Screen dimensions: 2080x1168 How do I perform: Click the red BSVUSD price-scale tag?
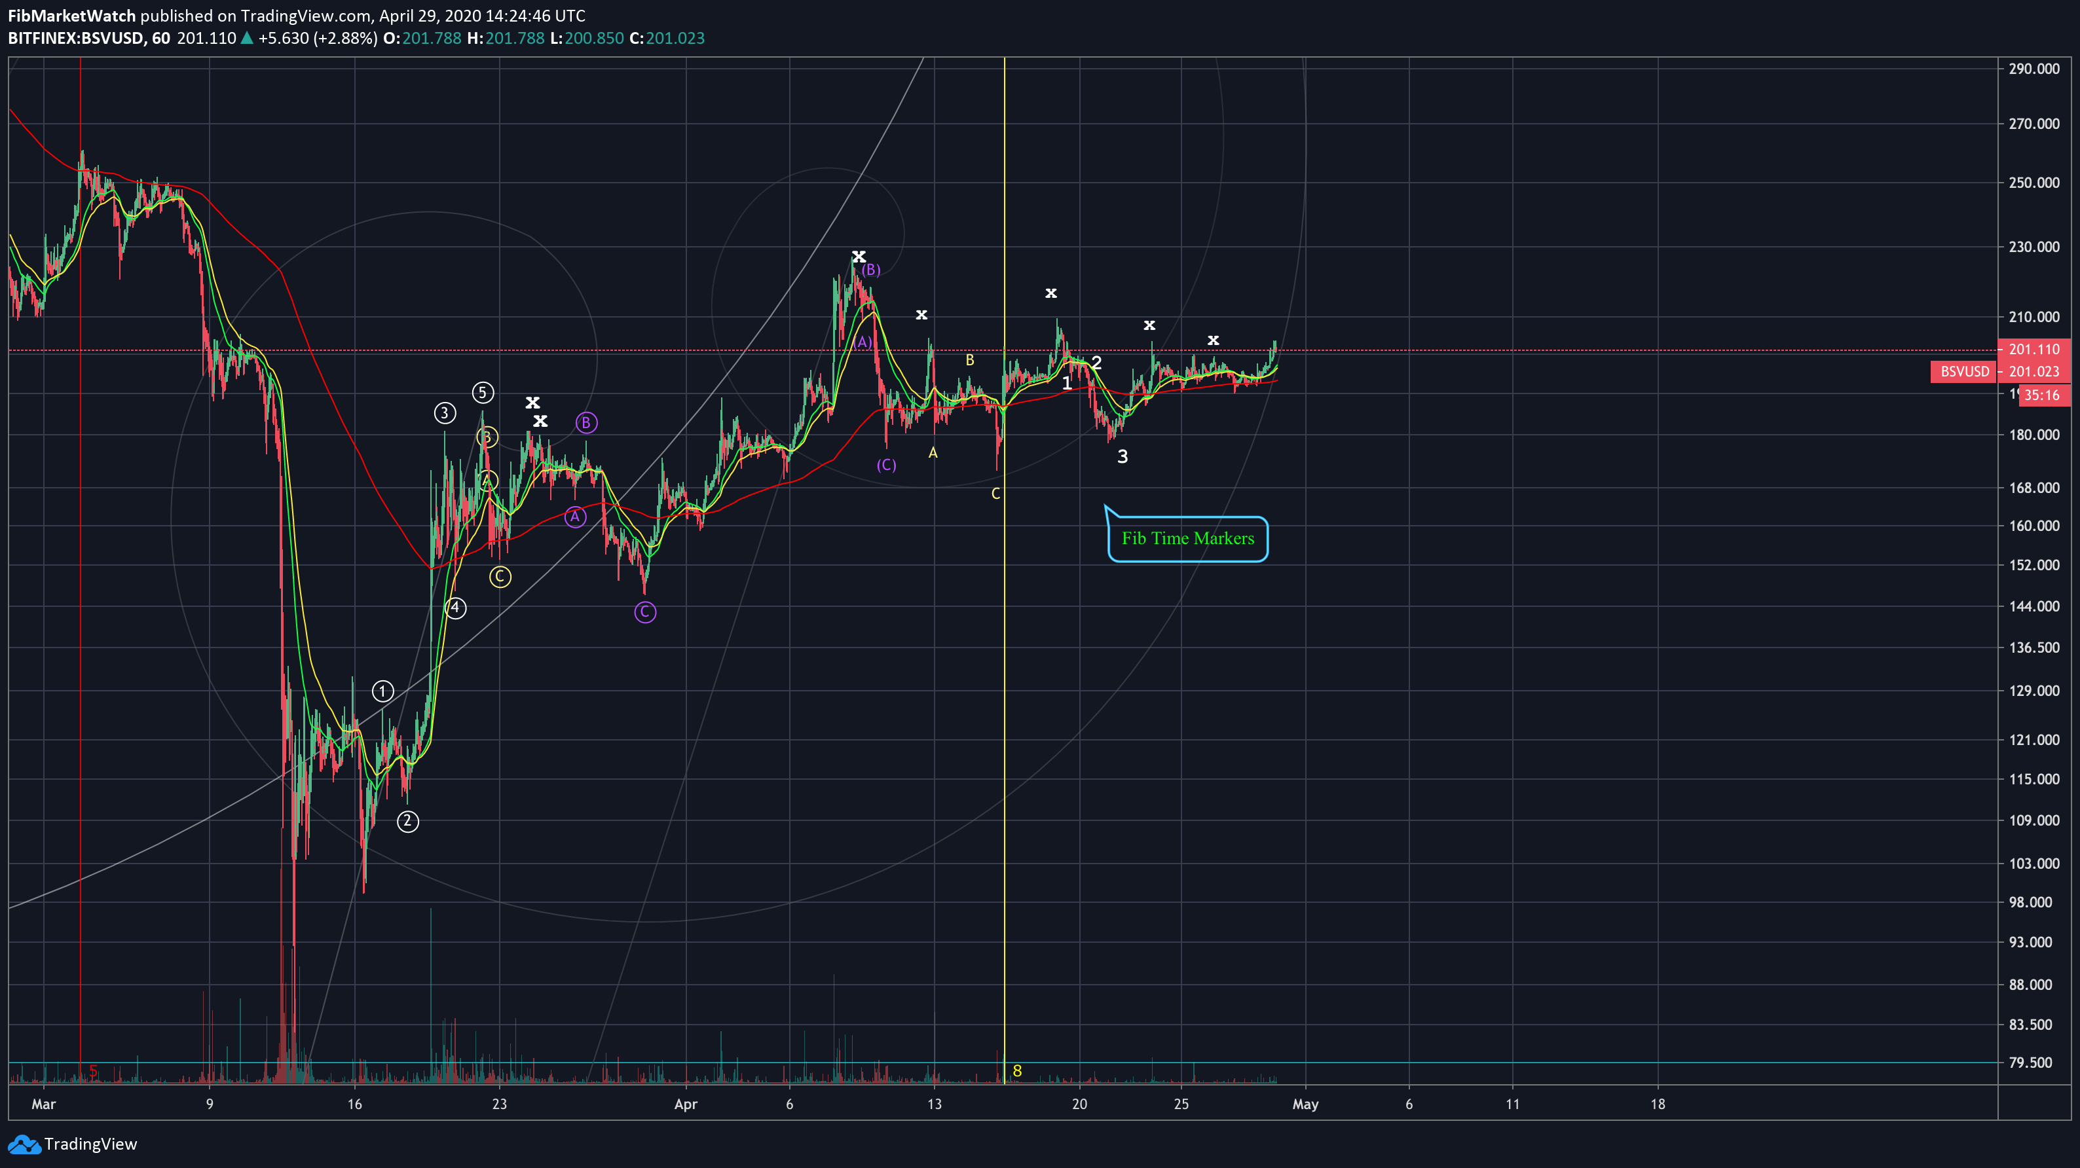pyautogui.click(x=1963, y=371)
